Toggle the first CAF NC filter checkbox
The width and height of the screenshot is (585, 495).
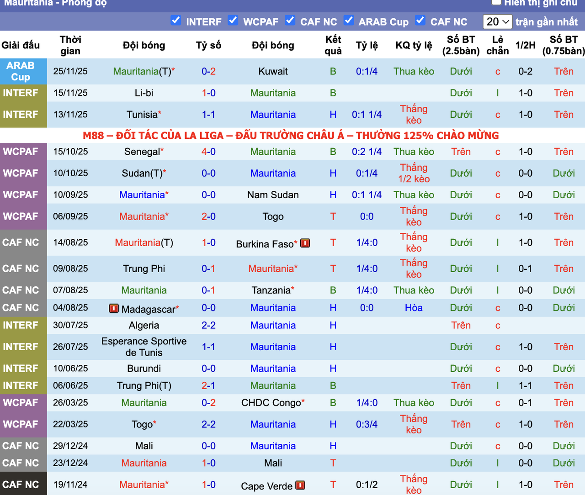(290, 21)
